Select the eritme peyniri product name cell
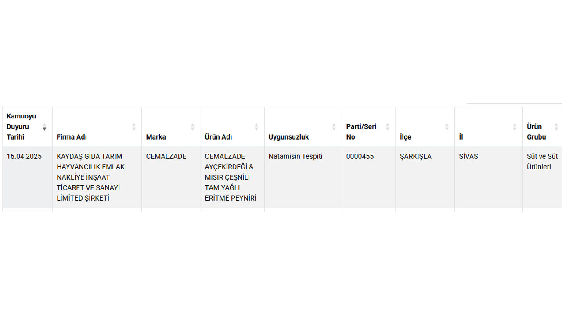Image resolution: width=562 pixels, height=316 pixels. pos(233,177)
